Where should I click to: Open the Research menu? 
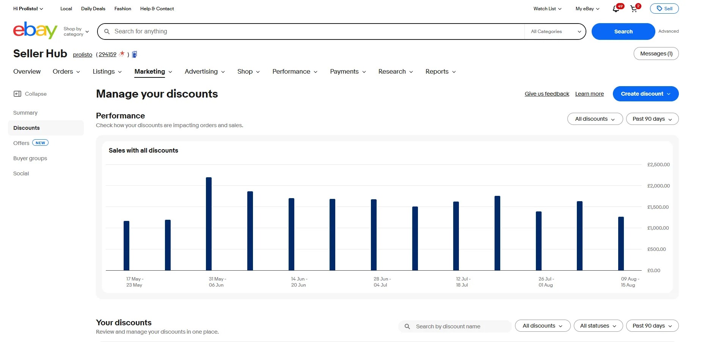click(x=396, y=71)
